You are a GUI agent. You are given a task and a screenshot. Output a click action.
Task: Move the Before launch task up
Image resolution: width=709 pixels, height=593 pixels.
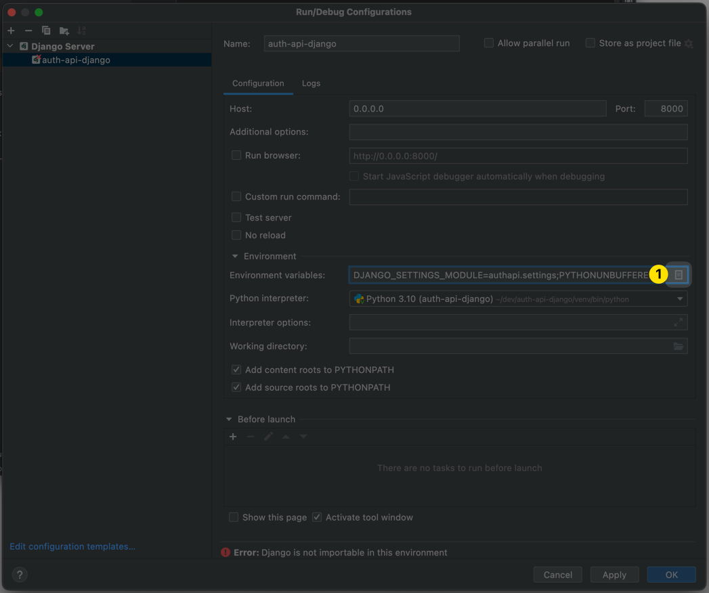pos(286,437)
